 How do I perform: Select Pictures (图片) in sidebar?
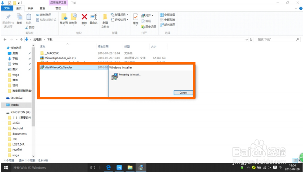(x=15, y=69)
